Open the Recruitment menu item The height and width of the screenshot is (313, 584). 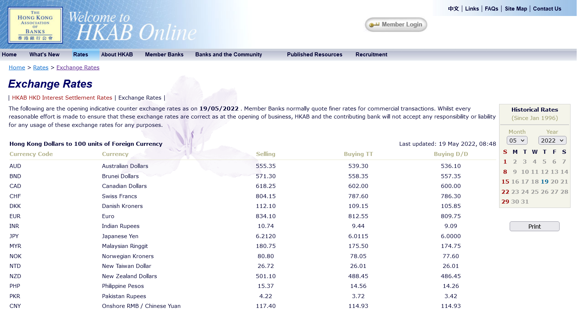tap(371, 55)
